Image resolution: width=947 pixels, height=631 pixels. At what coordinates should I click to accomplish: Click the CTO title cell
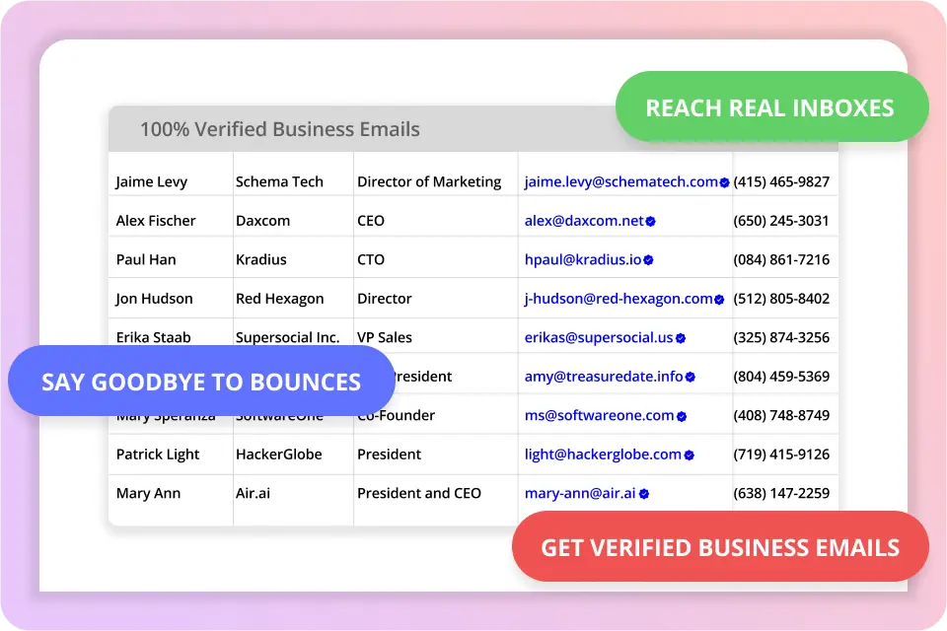[371, 259]
